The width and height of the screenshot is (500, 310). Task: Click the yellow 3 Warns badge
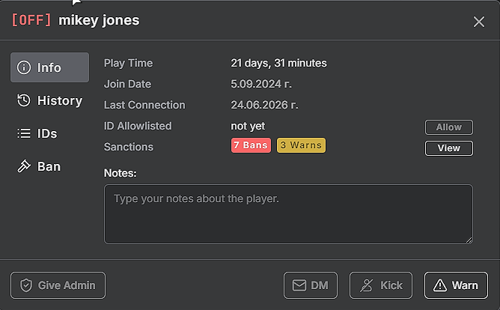301,145
